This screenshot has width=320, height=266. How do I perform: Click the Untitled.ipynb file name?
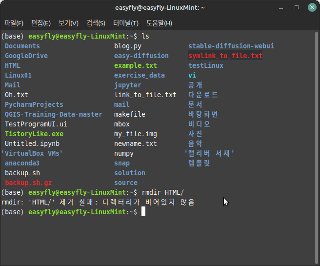point(32,143)
